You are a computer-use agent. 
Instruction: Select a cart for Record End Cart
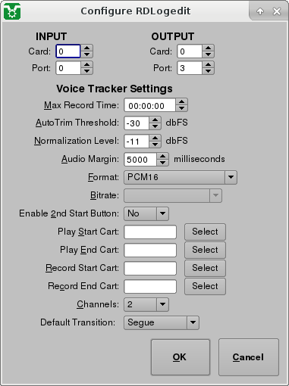pyautogui.click(x=205, y=286)
